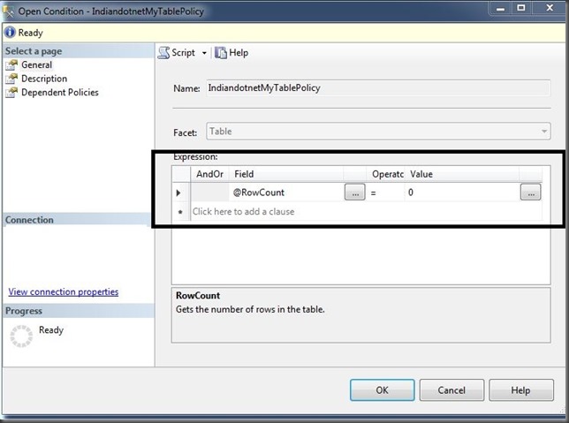Click the Script scroll icon
Screen dimensions: 569x423
coord(163,53)
